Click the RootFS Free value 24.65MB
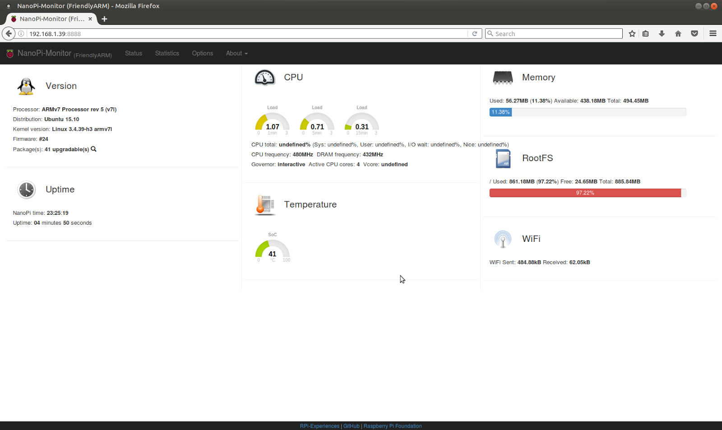The width and height of the screenshot is (722, 430). pos(586,182)
